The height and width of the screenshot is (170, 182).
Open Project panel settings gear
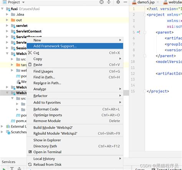[118, 2]
